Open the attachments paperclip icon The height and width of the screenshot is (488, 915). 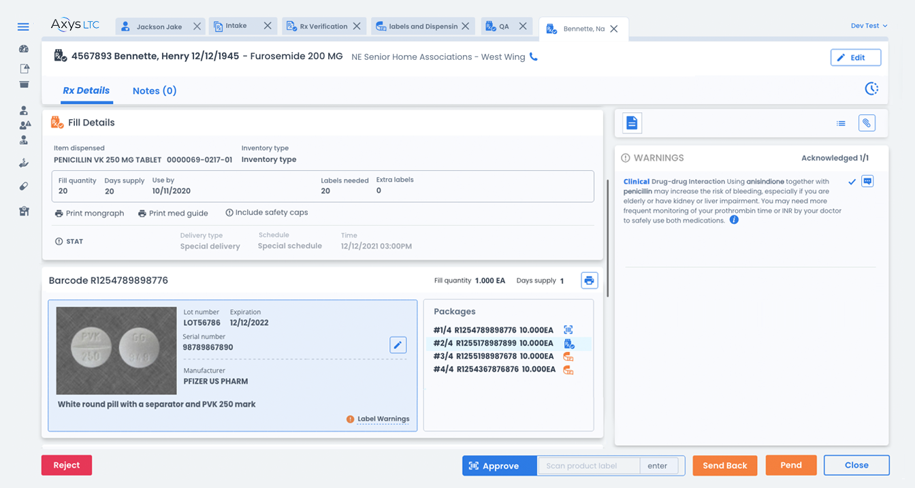pos(867,123)
